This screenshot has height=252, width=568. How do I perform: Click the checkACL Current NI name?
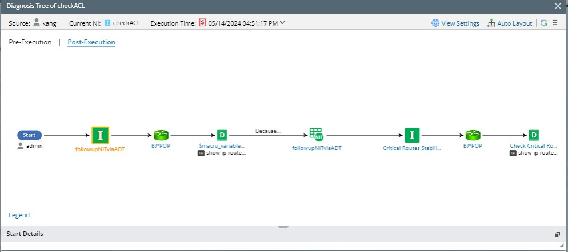pos(126,23)
